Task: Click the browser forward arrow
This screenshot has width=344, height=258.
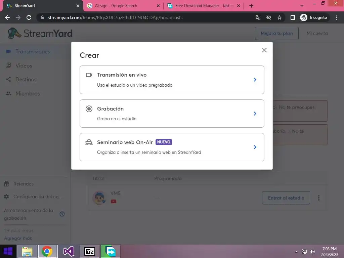Action: pos(18,17)
